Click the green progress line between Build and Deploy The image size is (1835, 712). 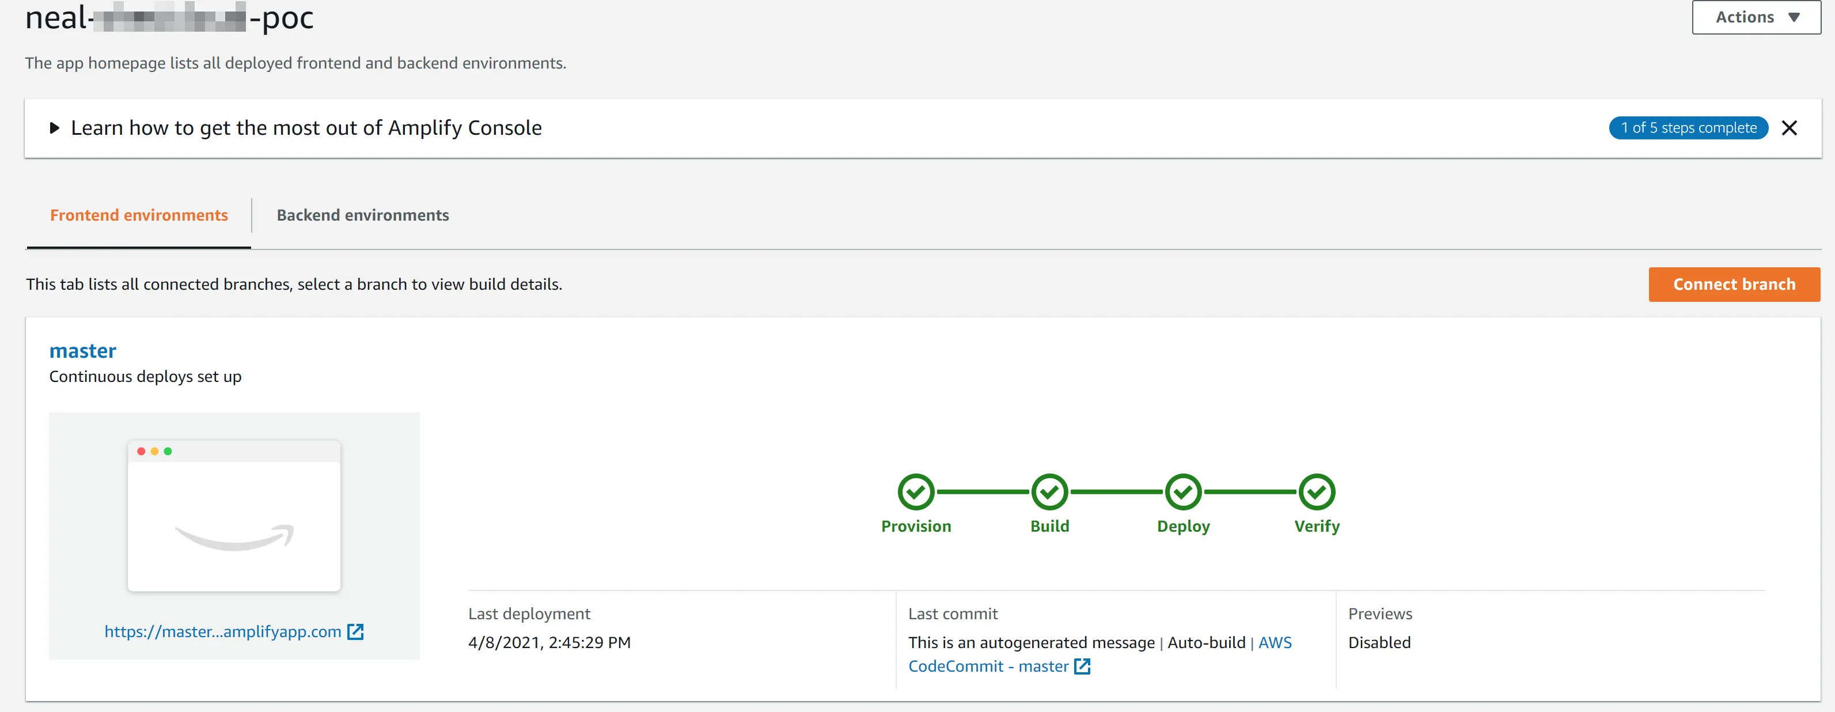pos(1116,492)
